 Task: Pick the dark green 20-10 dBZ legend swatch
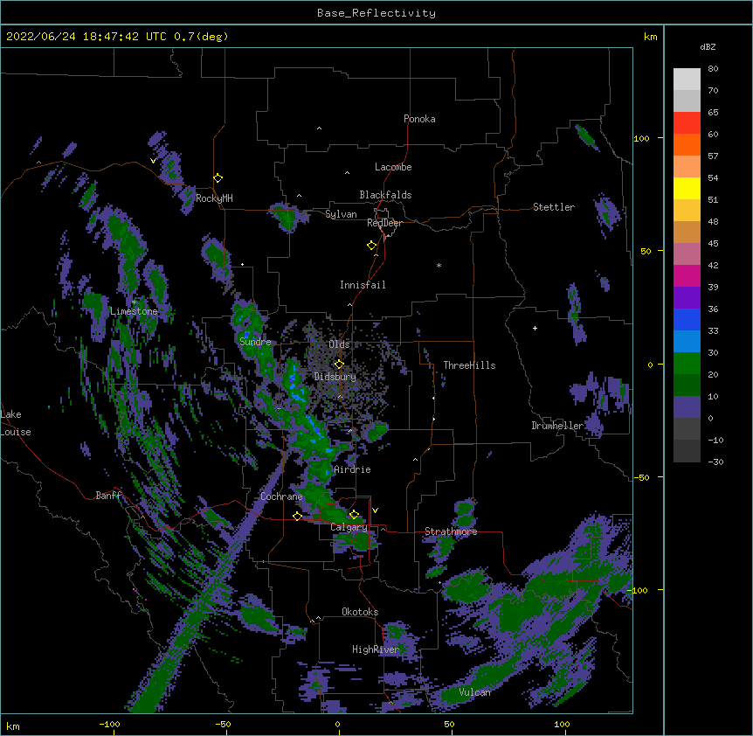687,385
